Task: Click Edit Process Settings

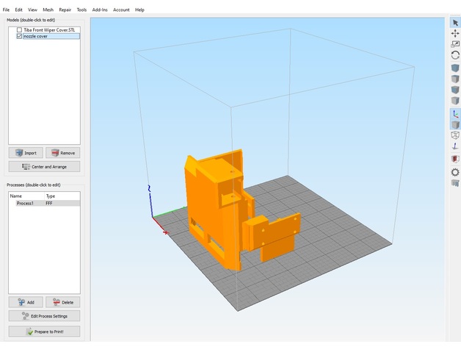Action: 44,316
